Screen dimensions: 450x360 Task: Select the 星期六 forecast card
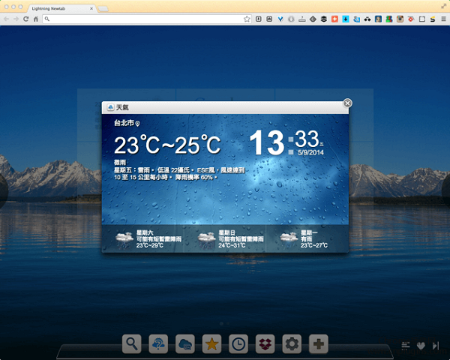coord(143,238)
